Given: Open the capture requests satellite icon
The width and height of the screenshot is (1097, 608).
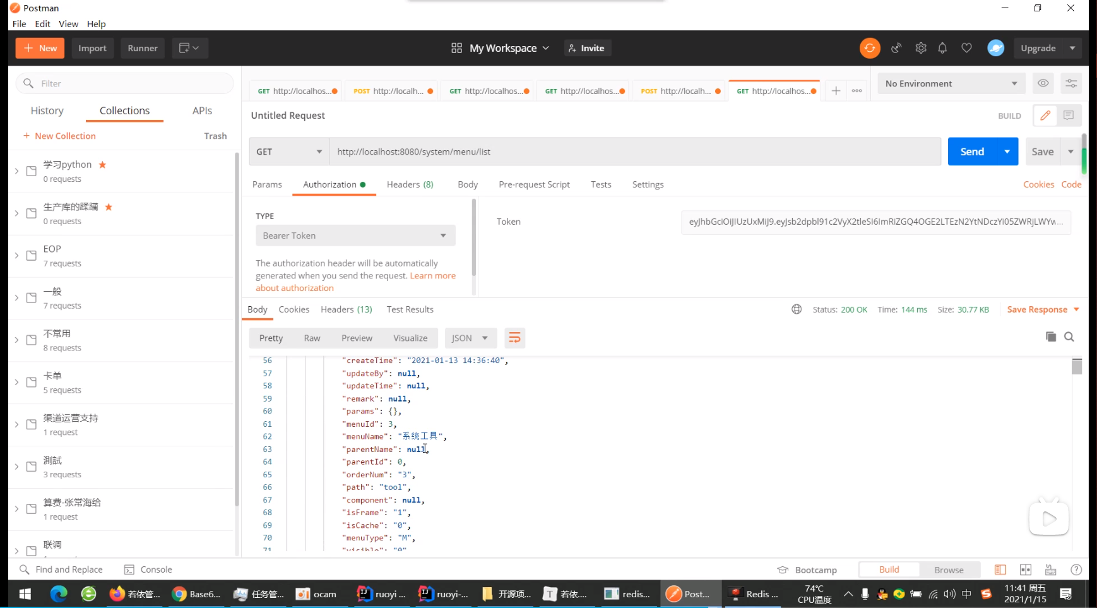Looking at the screenshot, I should pyautogui.click(x=896, y=48).
